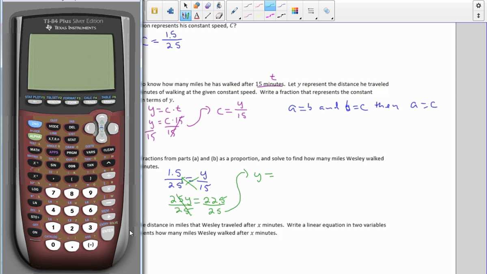Click the COS key on calculator
Image resolution: width=487 pixels, height=274 pixels.
point(72,166)
